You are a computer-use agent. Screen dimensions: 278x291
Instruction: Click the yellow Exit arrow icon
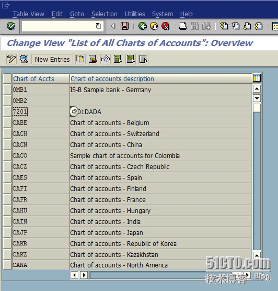(154, 26)
